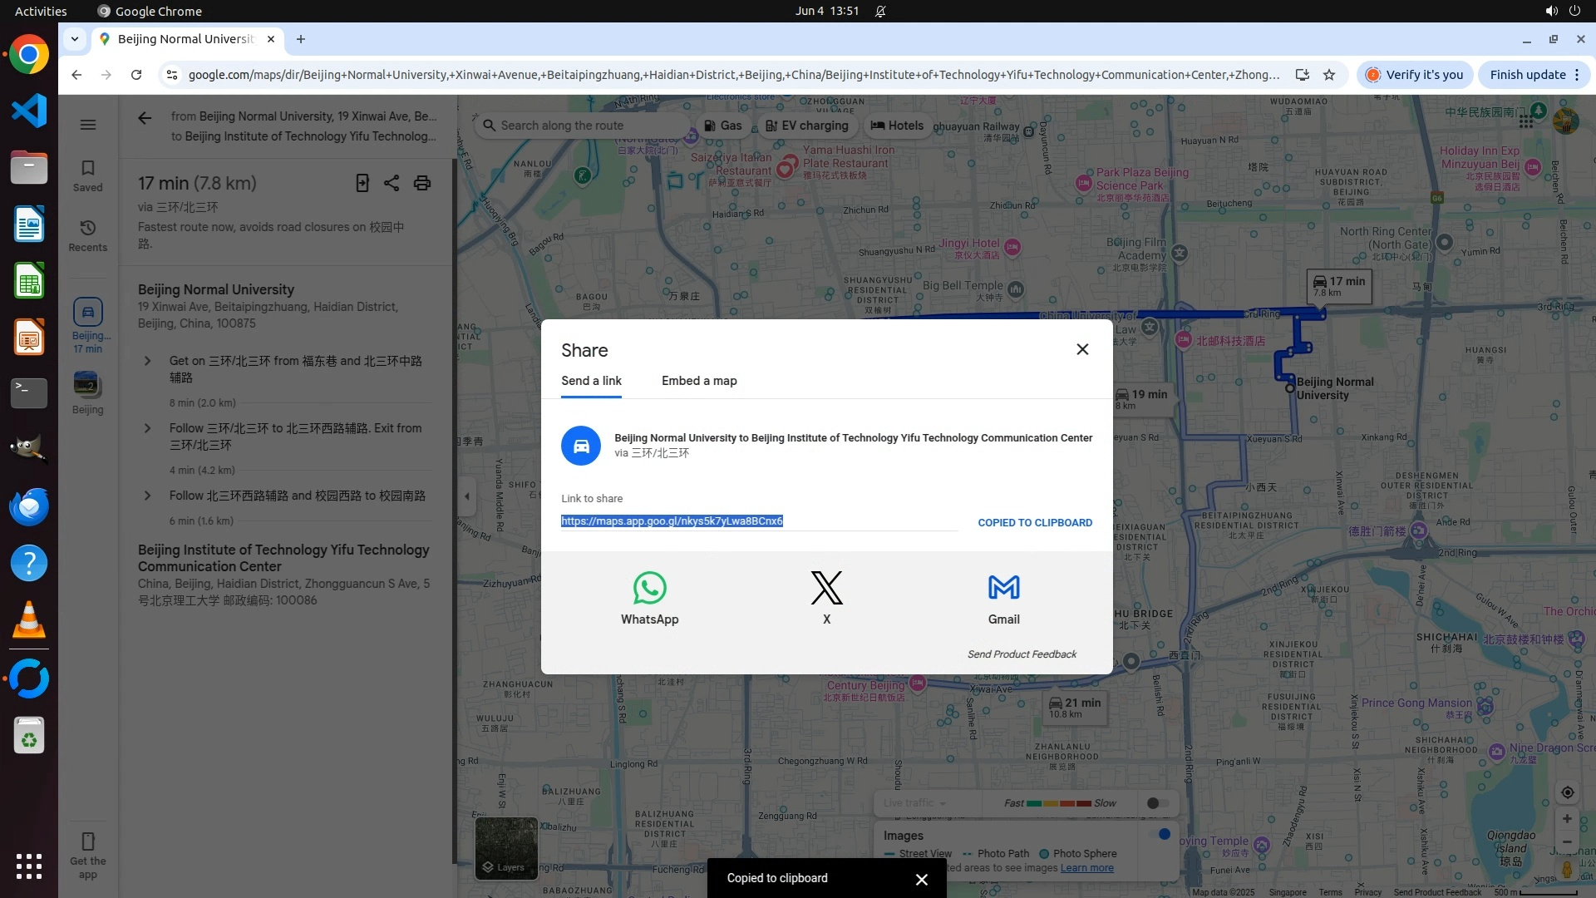Click the share route icon in sidebar
The image size is (1596, 898).
click(392, 183)
